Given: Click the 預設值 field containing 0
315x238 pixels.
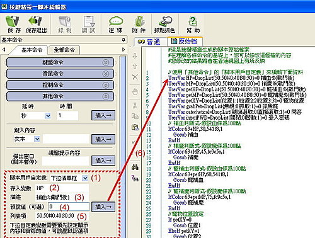Looking at the screenshot, I should [x=69, y=207].
